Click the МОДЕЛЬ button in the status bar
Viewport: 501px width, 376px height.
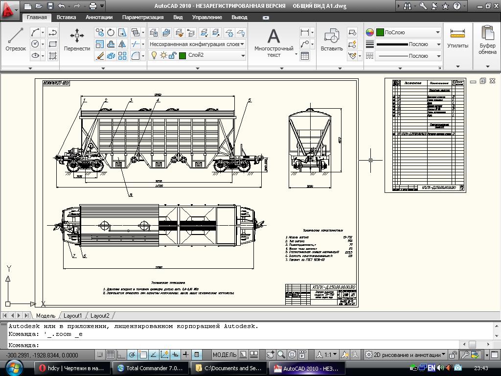(x=225, y=354)
